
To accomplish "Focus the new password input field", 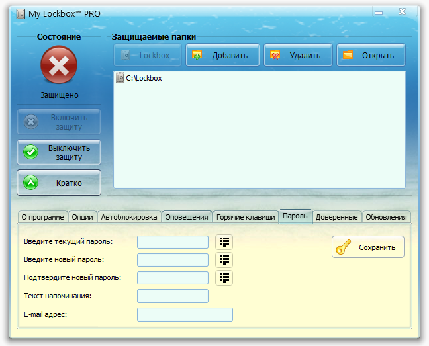I will coord(173,260).
